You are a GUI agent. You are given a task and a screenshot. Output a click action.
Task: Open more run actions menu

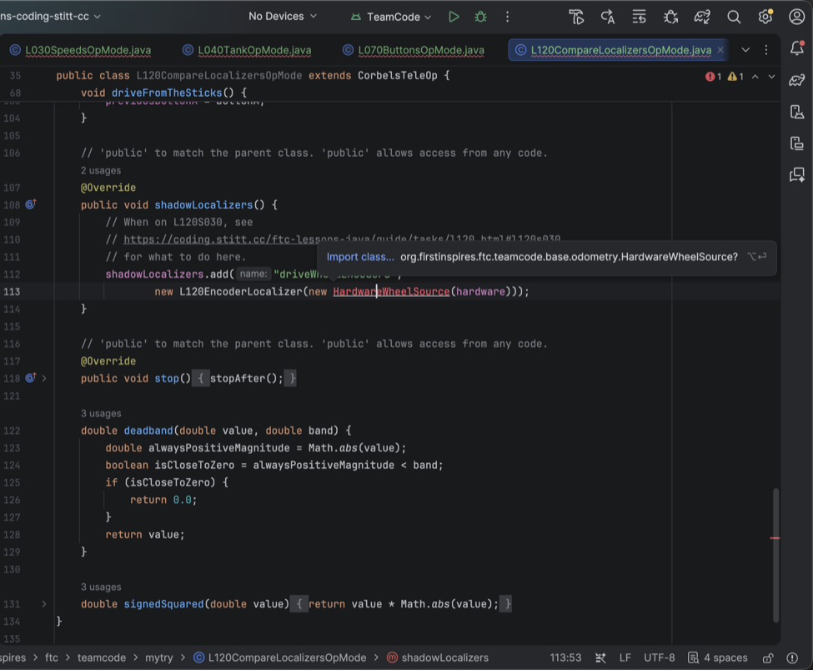point(508,17)
